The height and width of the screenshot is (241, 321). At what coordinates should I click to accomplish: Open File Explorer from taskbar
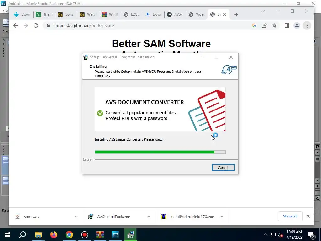tap(38, 235)
